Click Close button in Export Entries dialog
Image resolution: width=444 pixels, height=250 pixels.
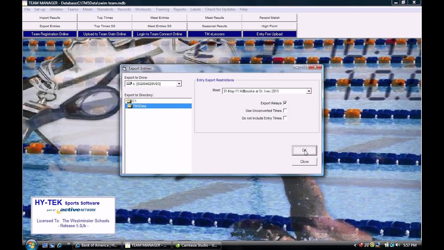click(304, 161)
